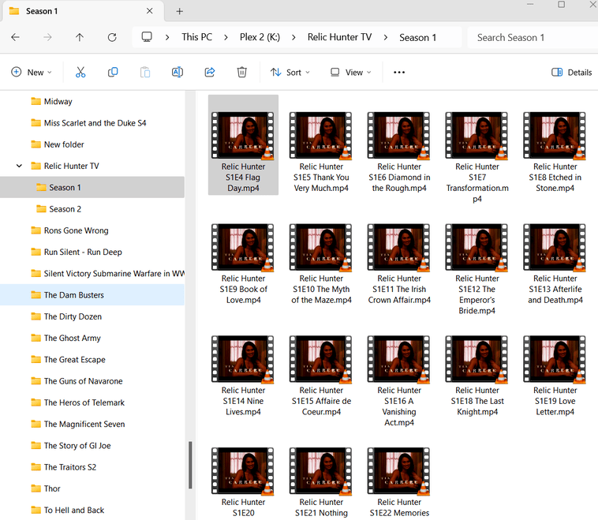Screen dimensions: 598x520
Task: Open the View dropdown menu
Action: coord(351,72)
